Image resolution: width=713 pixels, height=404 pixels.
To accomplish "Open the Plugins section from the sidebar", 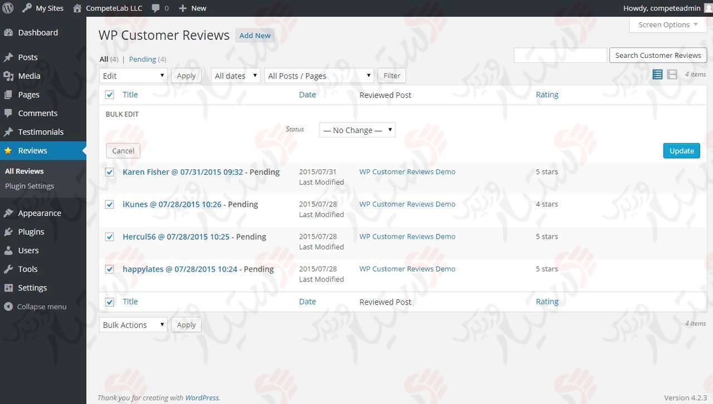I will coord(30,231).
